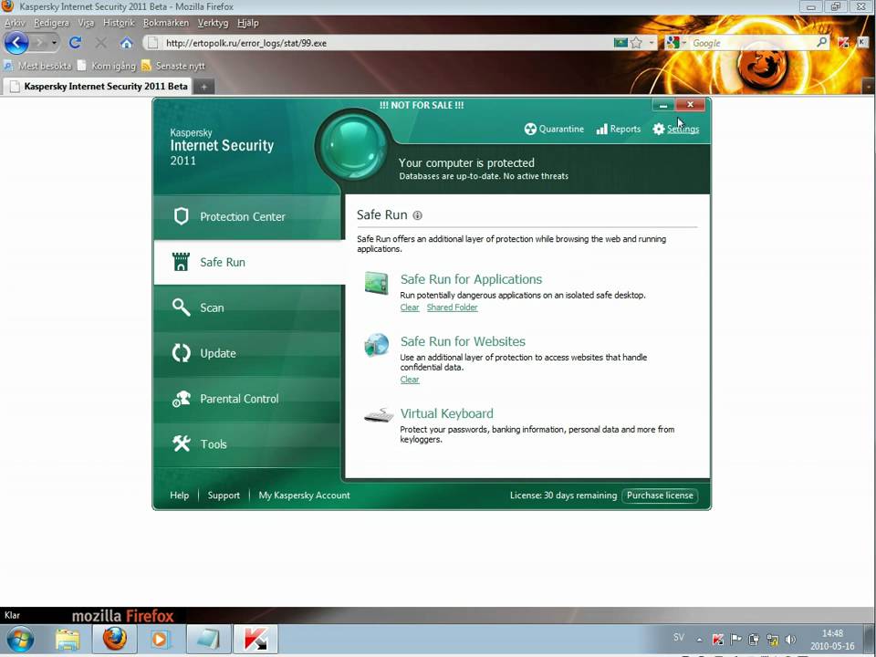The height and width of the screenshot is (657, 876).
Task: Click Safe Run for Applications icon
Action: pos(376,283)
